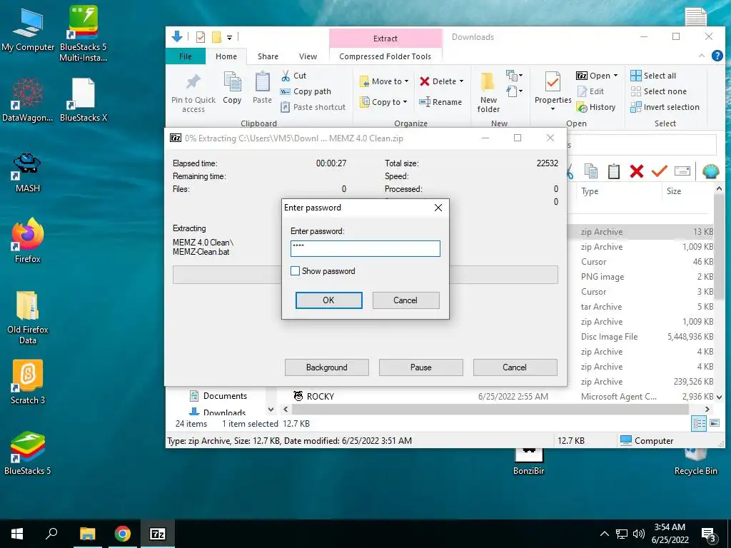Switch to the details view toggle
Screen dimensions: 731x548
click(699, 423)
